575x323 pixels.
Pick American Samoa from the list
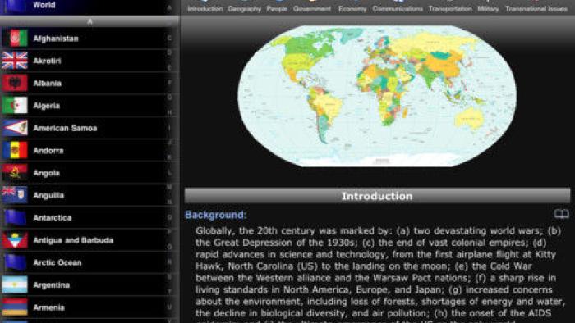[90, 128]
